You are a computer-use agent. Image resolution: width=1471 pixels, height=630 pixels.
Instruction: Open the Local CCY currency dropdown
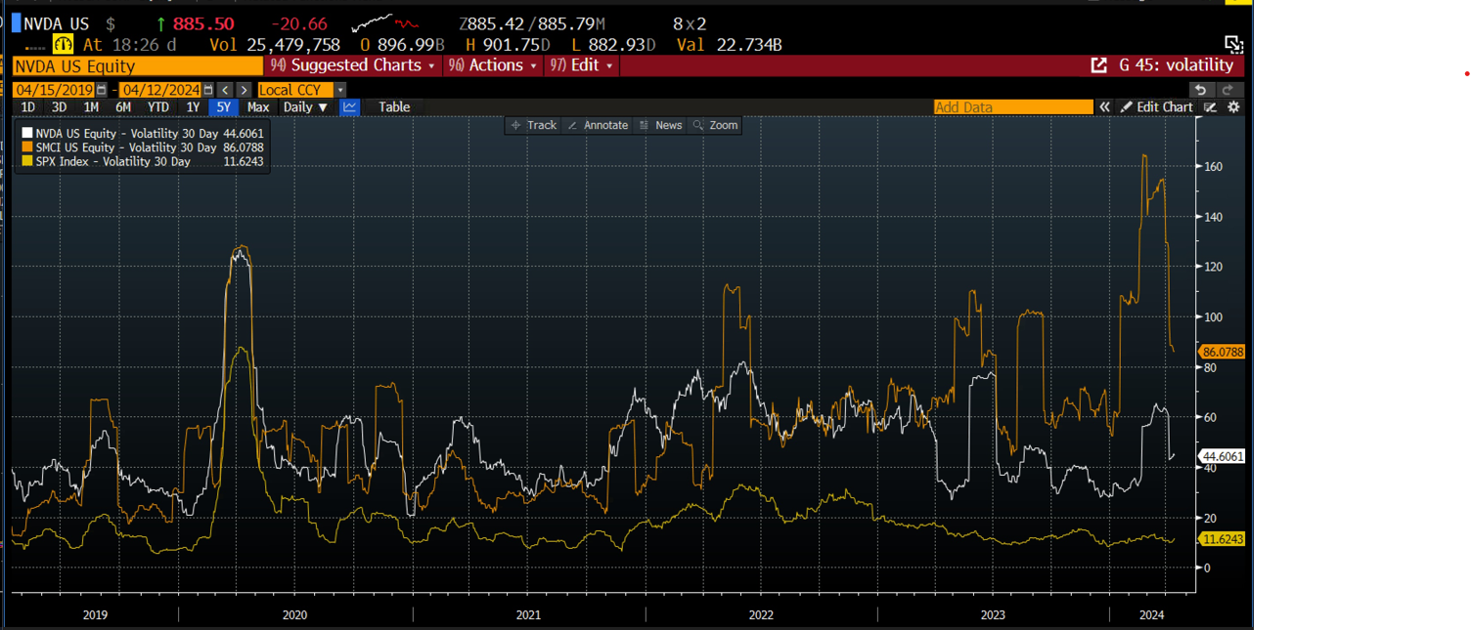(x=301, y=90)
